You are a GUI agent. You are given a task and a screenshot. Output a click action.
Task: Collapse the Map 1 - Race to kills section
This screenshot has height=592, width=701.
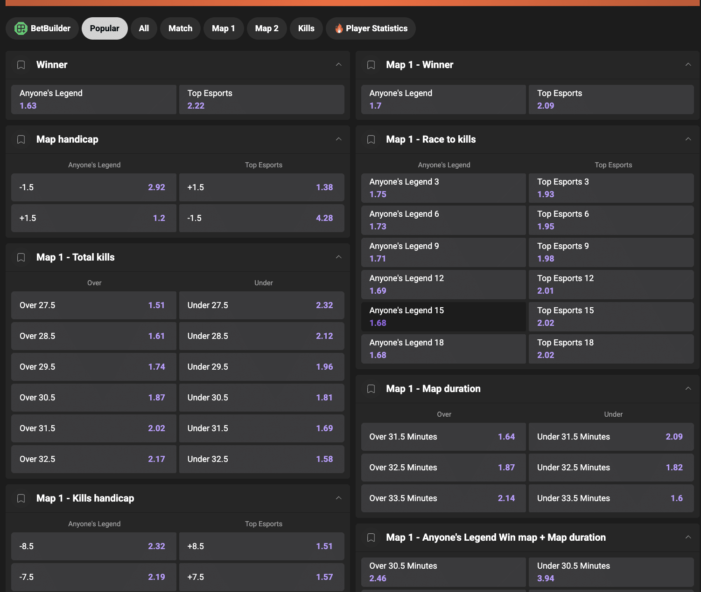pyautogui.click(x=688, y=139)
